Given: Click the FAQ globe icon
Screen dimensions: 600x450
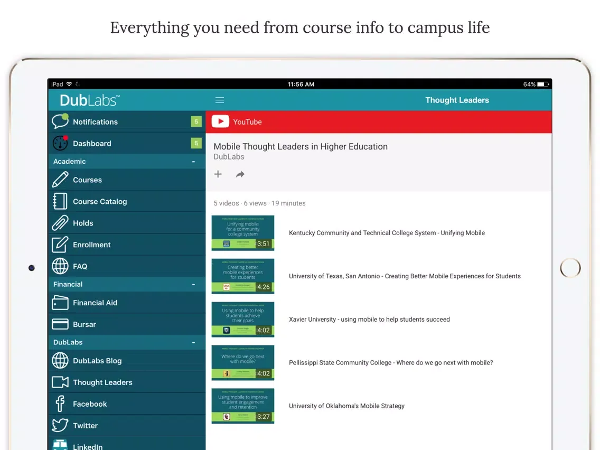Looking at the screenshot, I should coord(60,266).
